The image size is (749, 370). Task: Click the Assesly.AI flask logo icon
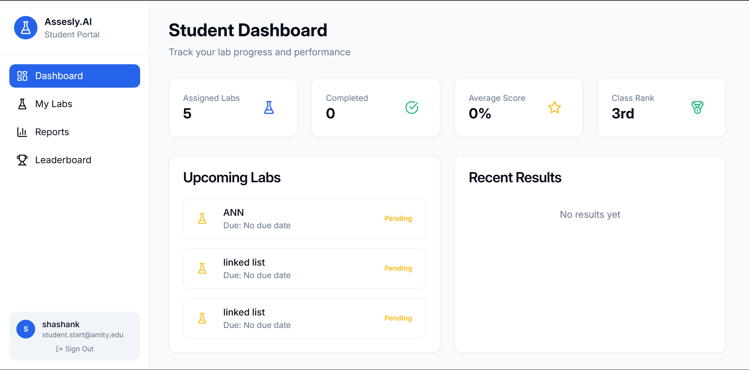pos(26,28)
